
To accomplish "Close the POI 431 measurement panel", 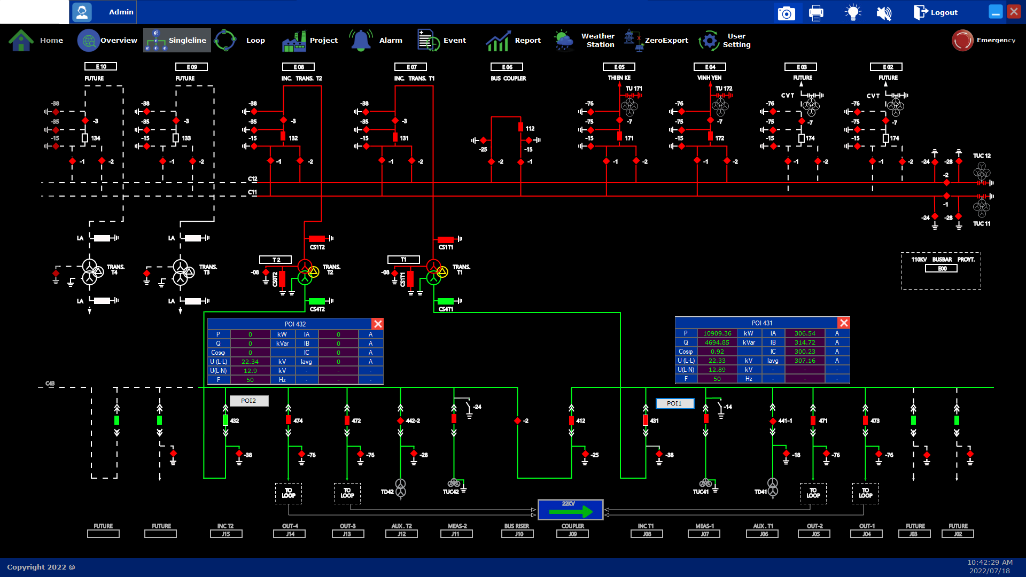I will [x=844, y=323].
